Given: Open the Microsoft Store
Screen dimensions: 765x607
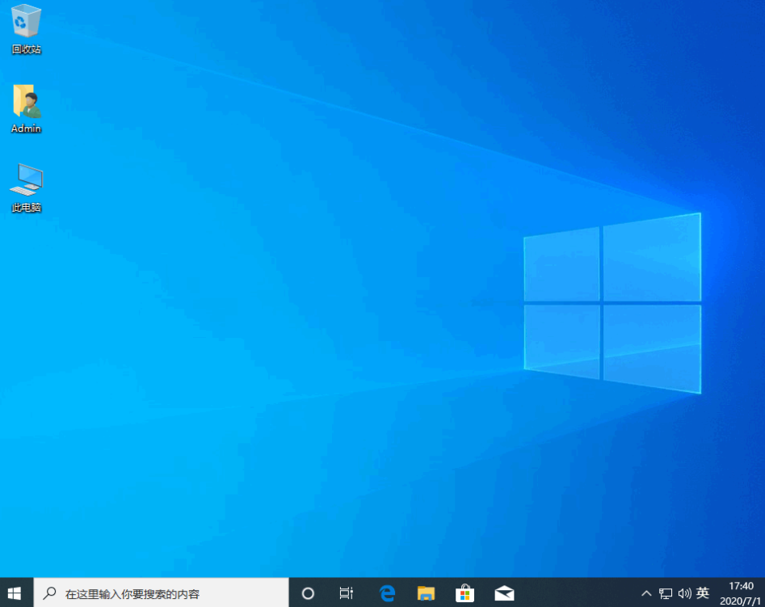Looking at the screenshot, I should tap(465, 592).
